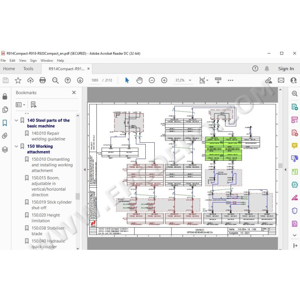
Task: Open the fit page options icon
Action: point(202,81)
